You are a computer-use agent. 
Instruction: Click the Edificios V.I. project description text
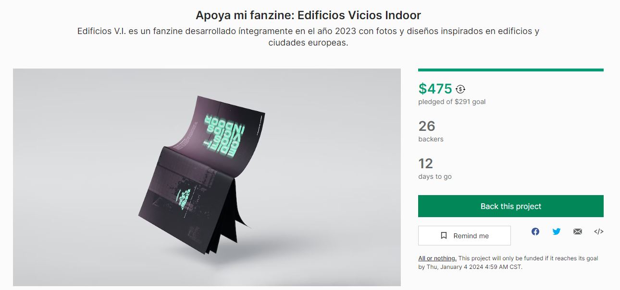(309, 37)
